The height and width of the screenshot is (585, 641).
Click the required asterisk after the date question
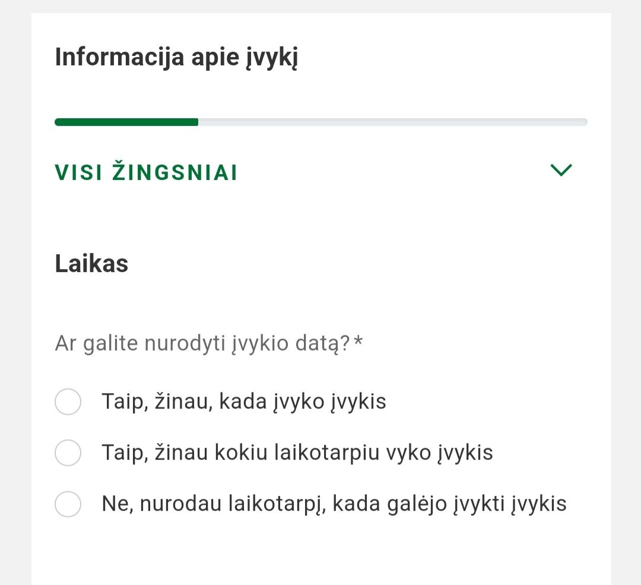click(358, 343)
